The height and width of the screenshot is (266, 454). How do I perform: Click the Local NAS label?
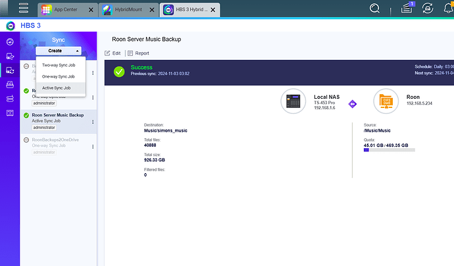point(326,97)
